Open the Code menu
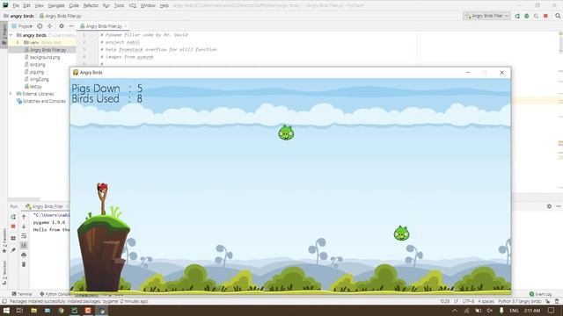The image size is (563, 316). (x=74, y=6)
